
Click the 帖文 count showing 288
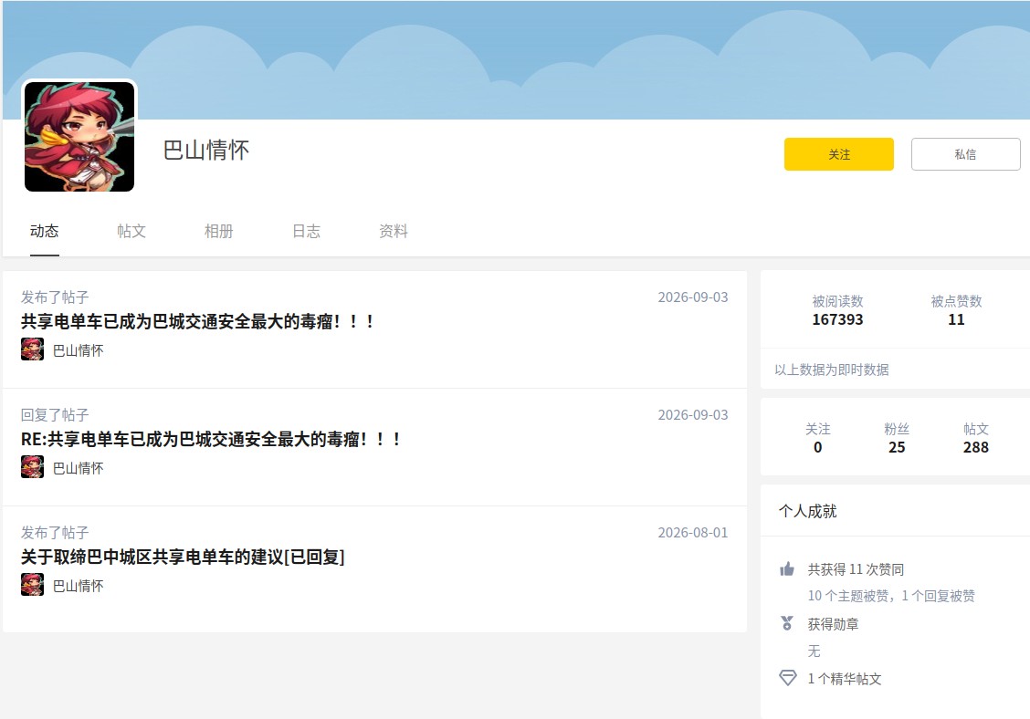click(x=976, y=447)
